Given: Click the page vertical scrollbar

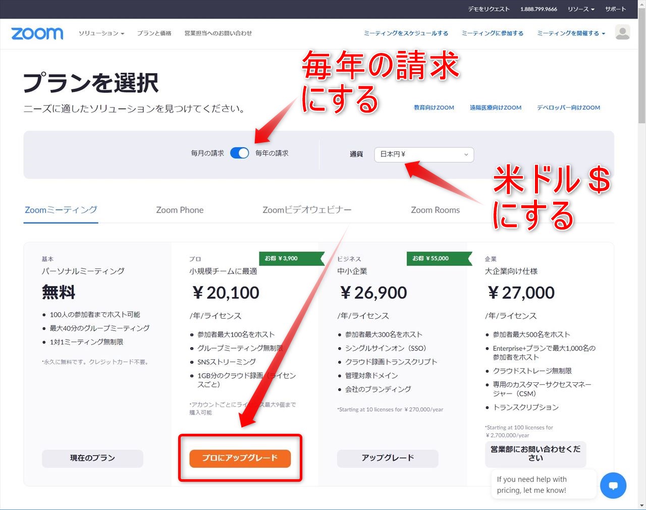Looking at the screenshot, I should click(x=642, y=66).
